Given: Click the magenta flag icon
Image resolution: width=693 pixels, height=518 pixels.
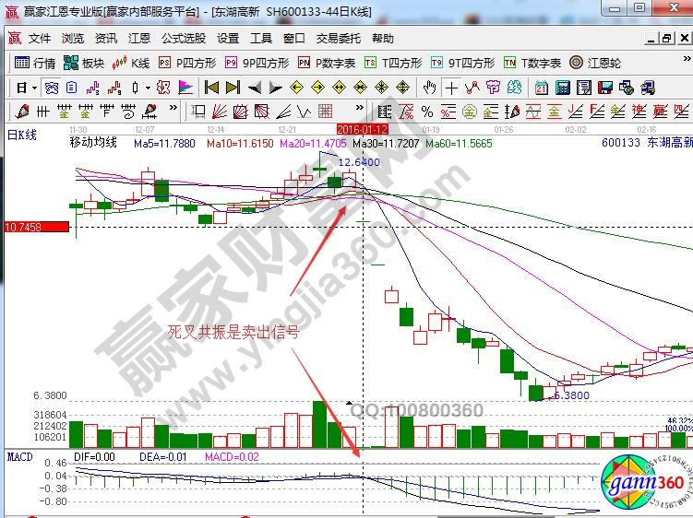Looking at the screenshot, I should (x=185, y=88).
